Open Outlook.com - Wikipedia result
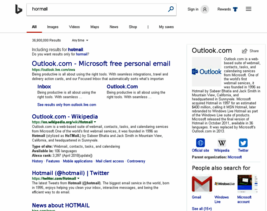The width and height of the screenshot is (267, 211). 65,117
